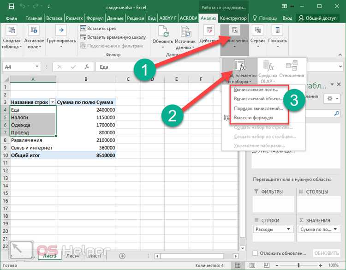Viewport: 346px width, 270px height.
Task: Open the Названия строк filter dropdown
Action: (52, 102)
